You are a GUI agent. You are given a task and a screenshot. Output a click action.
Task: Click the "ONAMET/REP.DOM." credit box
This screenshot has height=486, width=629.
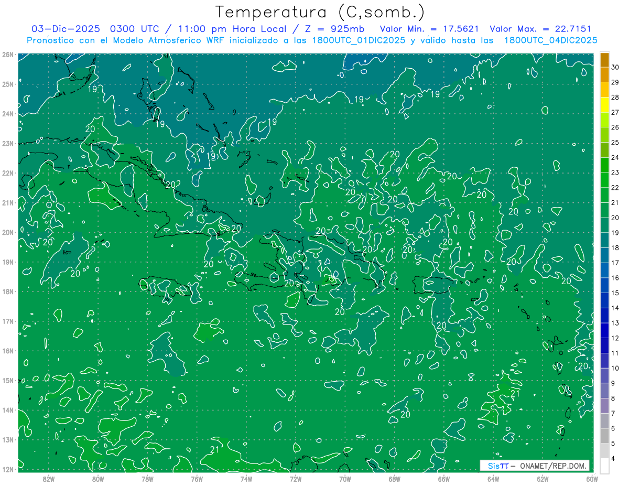(x=534, y=466)
